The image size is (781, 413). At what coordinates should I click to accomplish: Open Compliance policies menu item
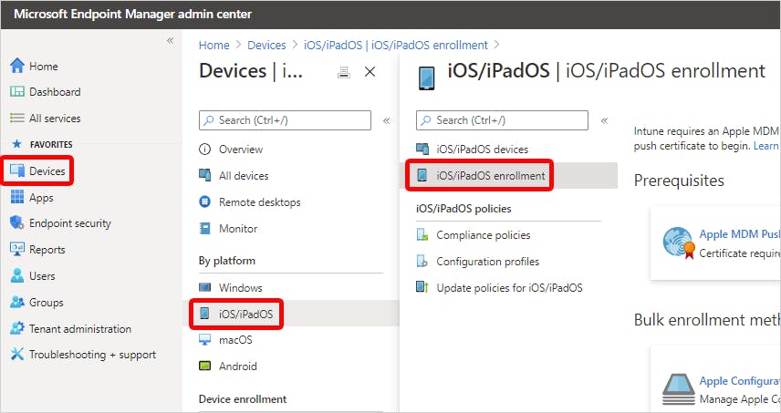click(x=483, y=235)
